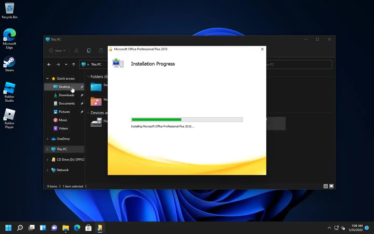Expand the Network tree node
374x234 pixels.
point(47,170)
